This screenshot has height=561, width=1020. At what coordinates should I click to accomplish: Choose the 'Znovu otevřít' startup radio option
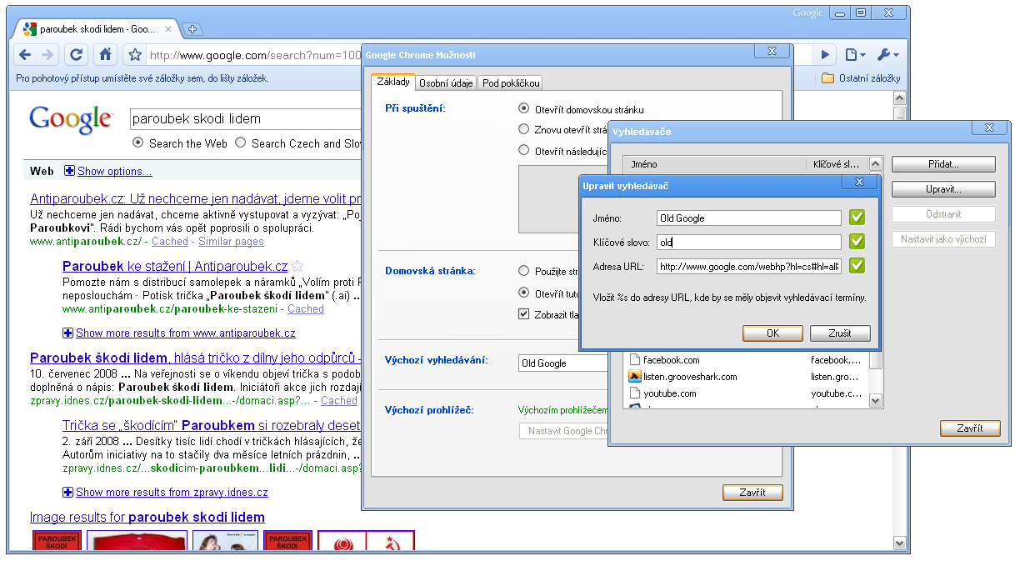pos(523,129)
